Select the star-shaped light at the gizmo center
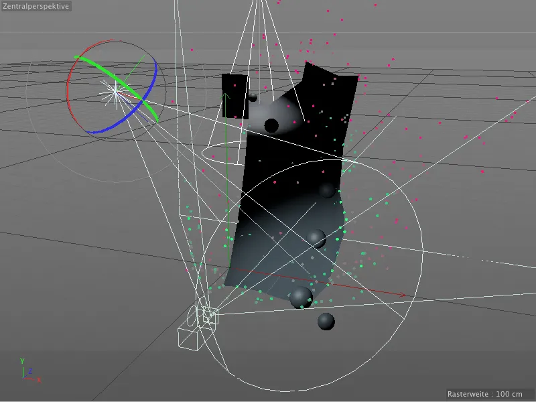The image size is (536, 402). [x=115, y=91]
